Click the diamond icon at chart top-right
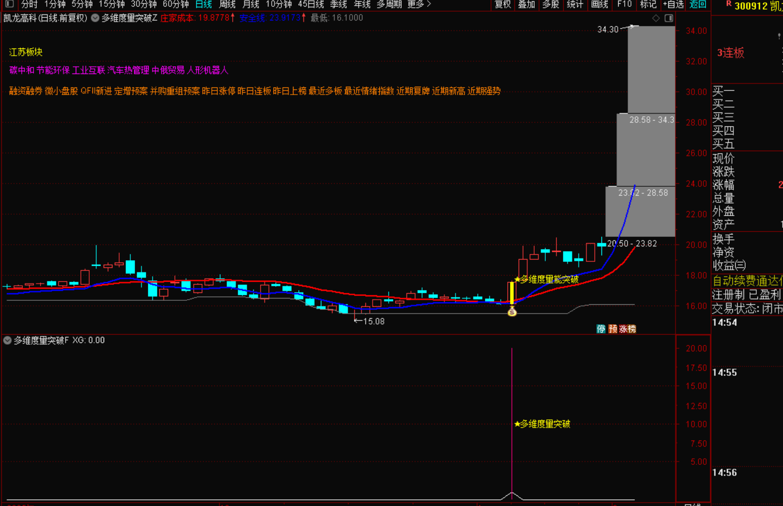Screen dimensions: 783x506 [656, 18]
